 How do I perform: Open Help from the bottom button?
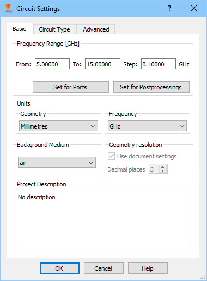click(x=148, y=268)
